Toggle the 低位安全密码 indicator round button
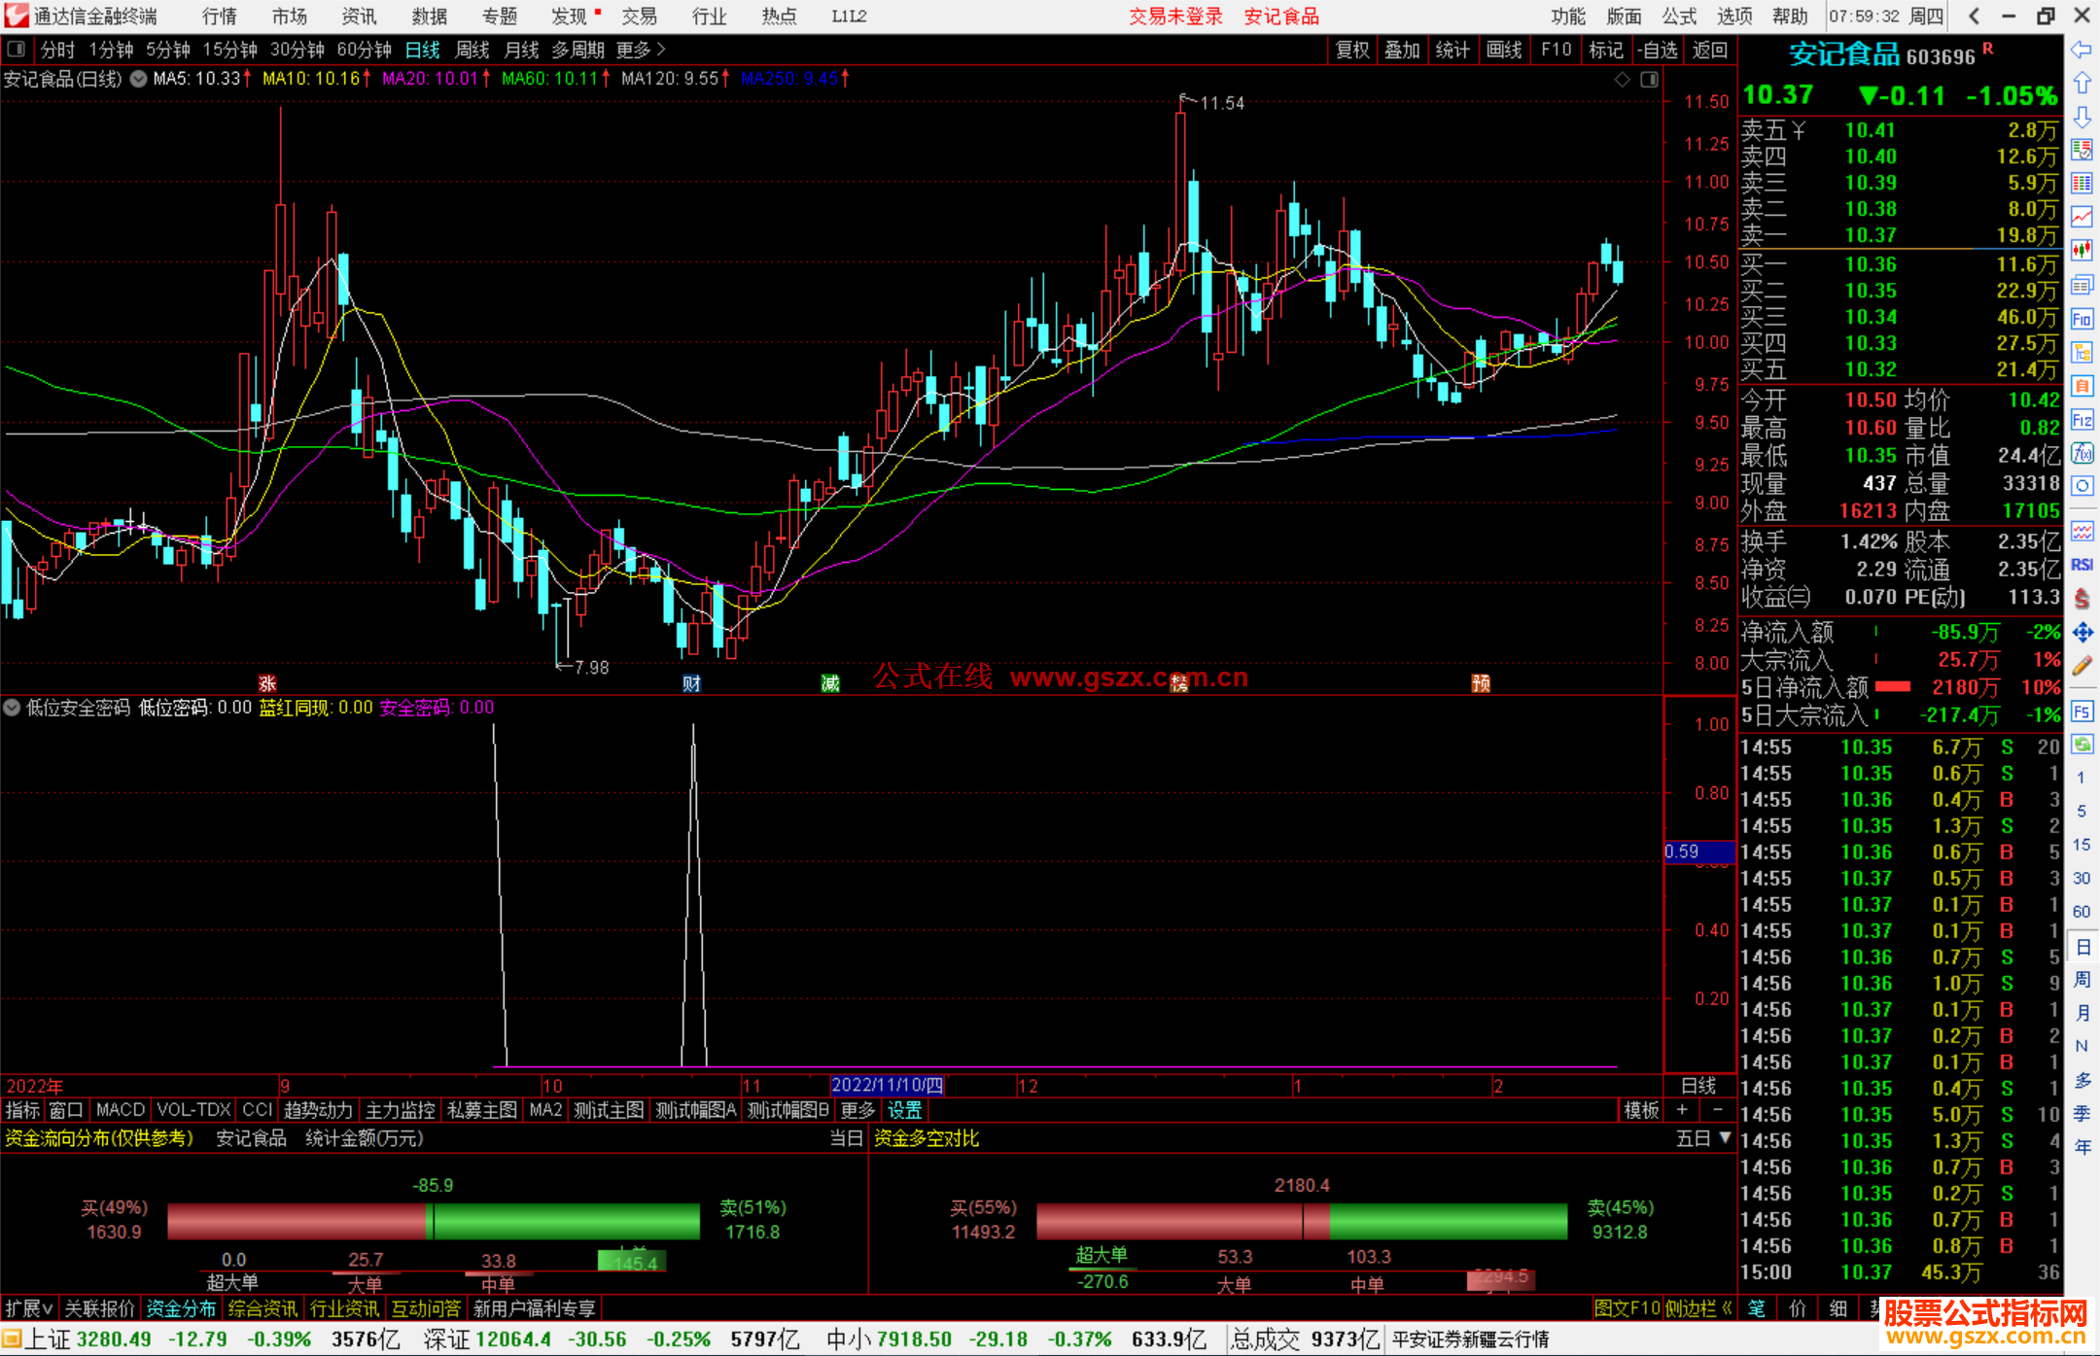Viewport: 2100px width, 1356px height. click(12, 708)
